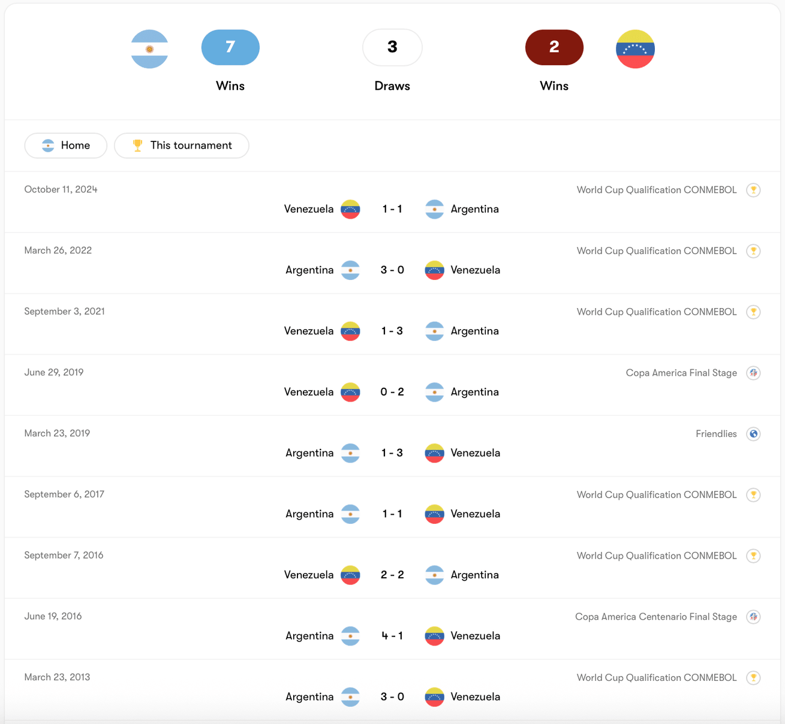Open the 1 - 1 score from October 11, 2024
Screen dimensions: 785x724
[x=392, y=209]
